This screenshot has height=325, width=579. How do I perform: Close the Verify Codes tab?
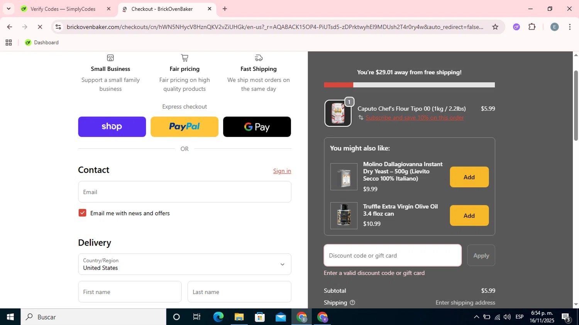108,8
